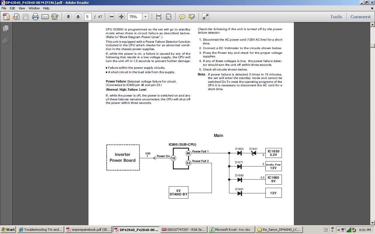Click the 'IC800 (SUB-CPU)' diagram label
Screen dimensions: 375x234
(183, 144)
